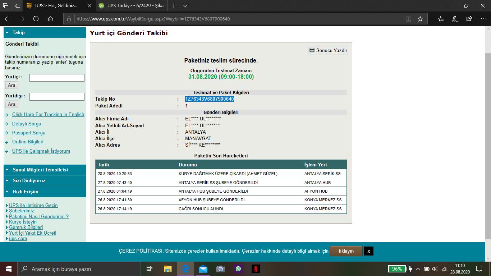491x276 pixels.
Task: Open the favorites hub icon
Action: pyautogui.click(x=441, y=19)
